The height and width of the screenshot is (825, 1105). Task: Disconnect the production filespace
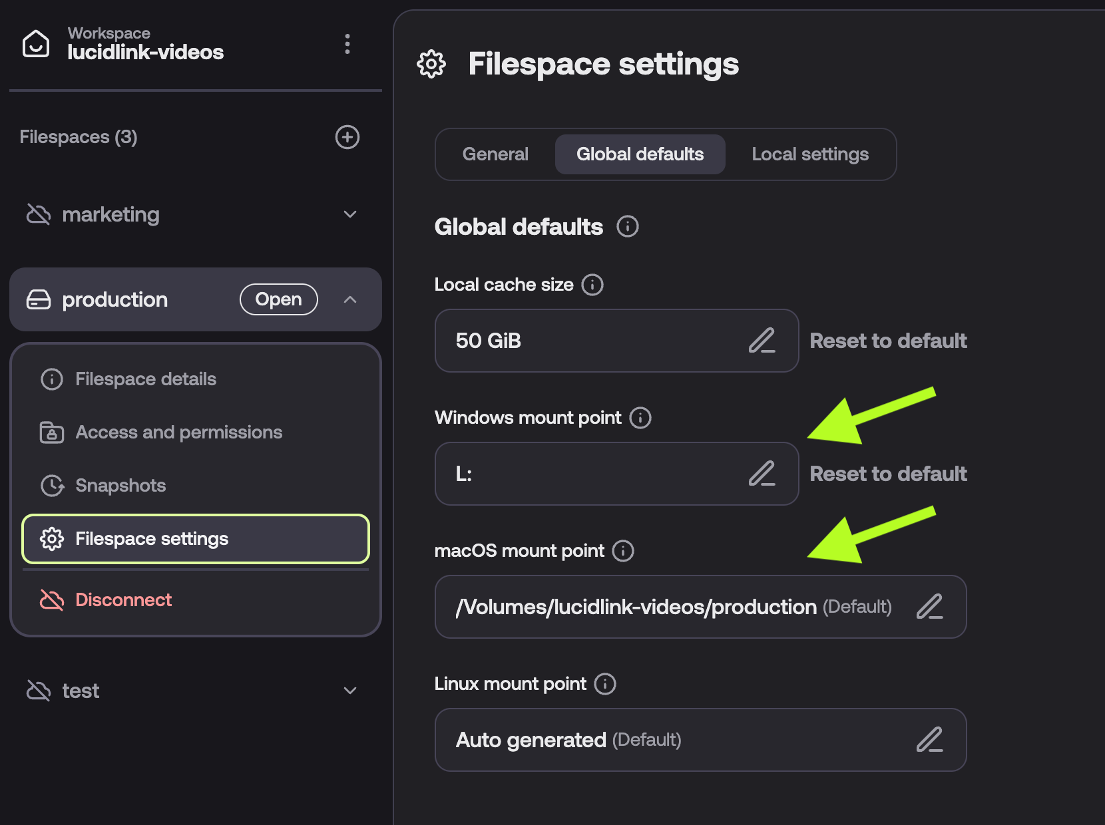point(195,600)
